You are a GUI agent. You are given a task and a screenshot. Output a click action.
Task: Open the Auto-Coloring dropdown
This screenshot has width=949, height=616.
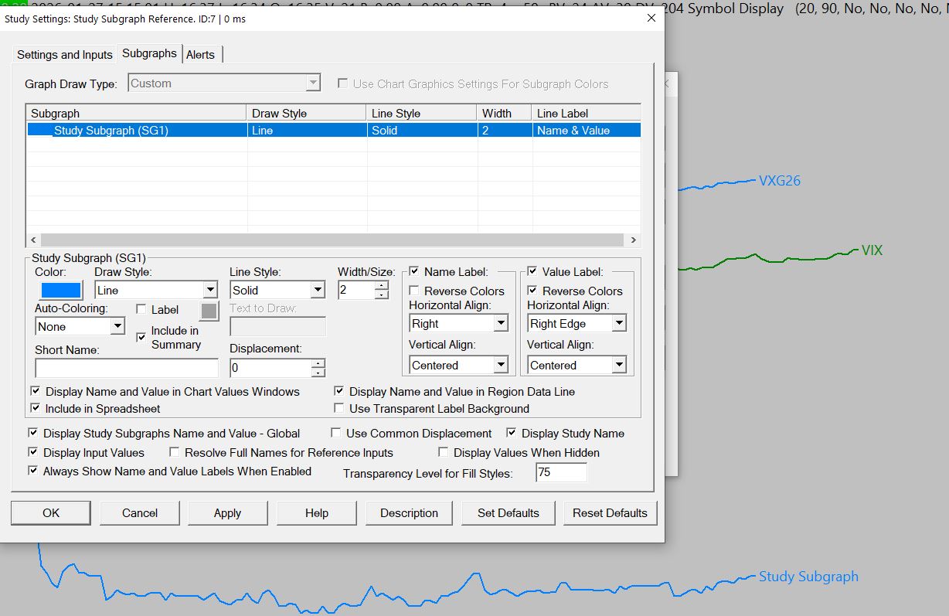point(117,327)
